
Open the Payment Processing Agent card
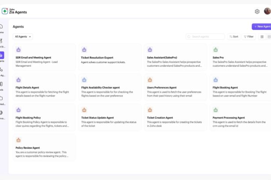click(x=241, y=118)
